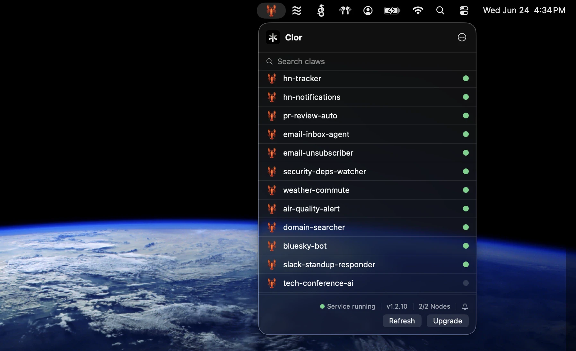Click the Upgrade button

pyautogui.click(x=448, y=321)
